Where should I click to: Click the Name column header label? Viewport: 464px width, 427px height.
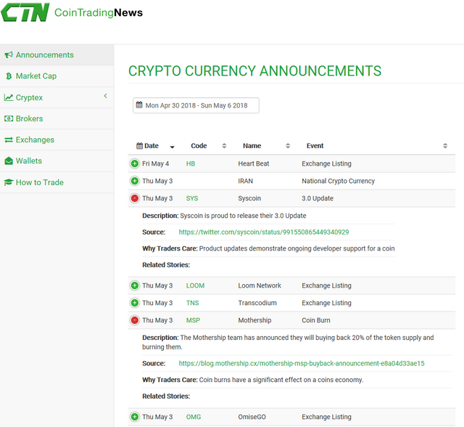pyautogui.click(x=252, y=146)
